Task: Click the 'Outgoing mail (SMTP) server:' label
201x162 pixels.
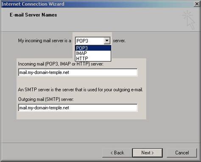Action: click(x=46, y=99)
